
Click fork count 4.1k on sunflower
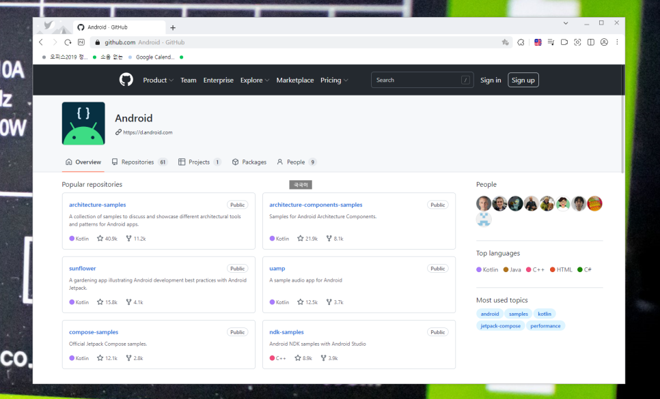tap(135, 302)
